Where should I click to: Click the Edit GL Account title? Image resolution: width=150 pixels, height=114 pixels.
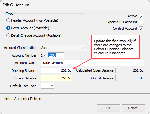tap(16, 5)
